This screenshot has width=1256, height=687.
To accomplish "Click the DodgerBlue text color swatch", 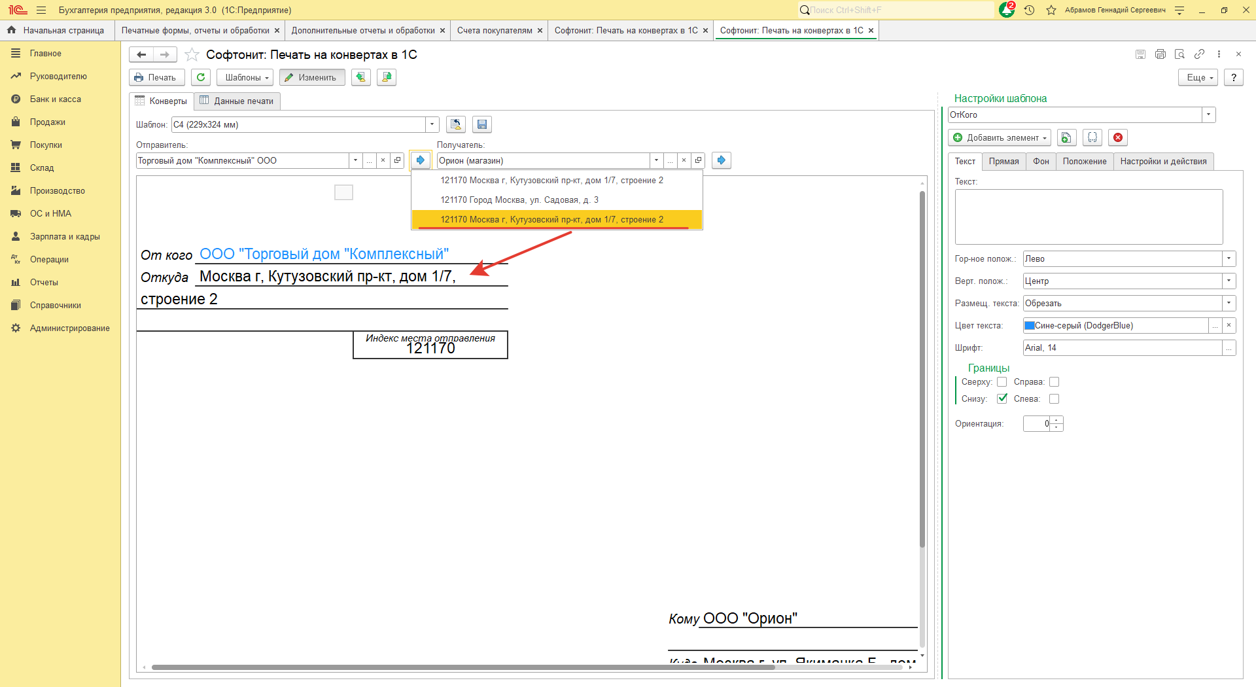I will [x=1030, y=325].
